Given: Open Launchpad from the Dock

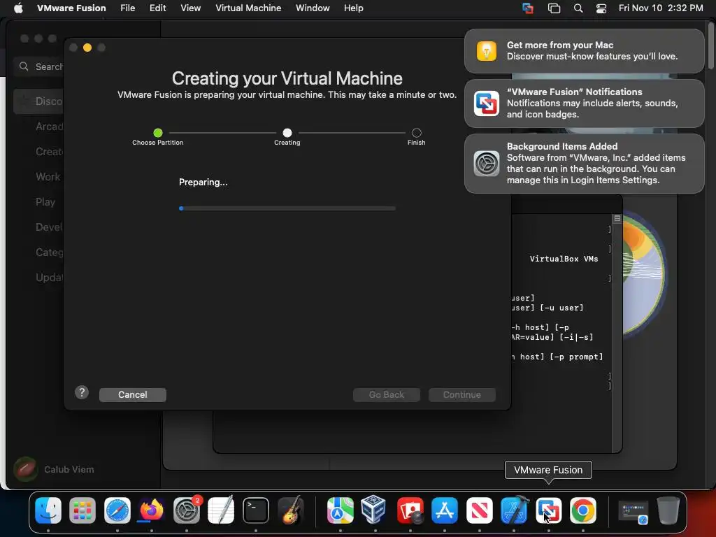Looking at the screenshot, I should (x=83, y=510).
